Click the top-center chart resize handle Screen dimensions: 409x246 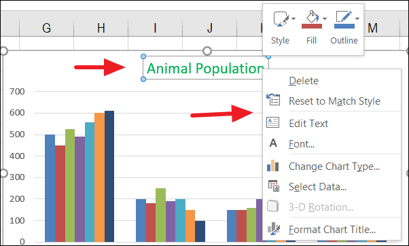[207, 51]
